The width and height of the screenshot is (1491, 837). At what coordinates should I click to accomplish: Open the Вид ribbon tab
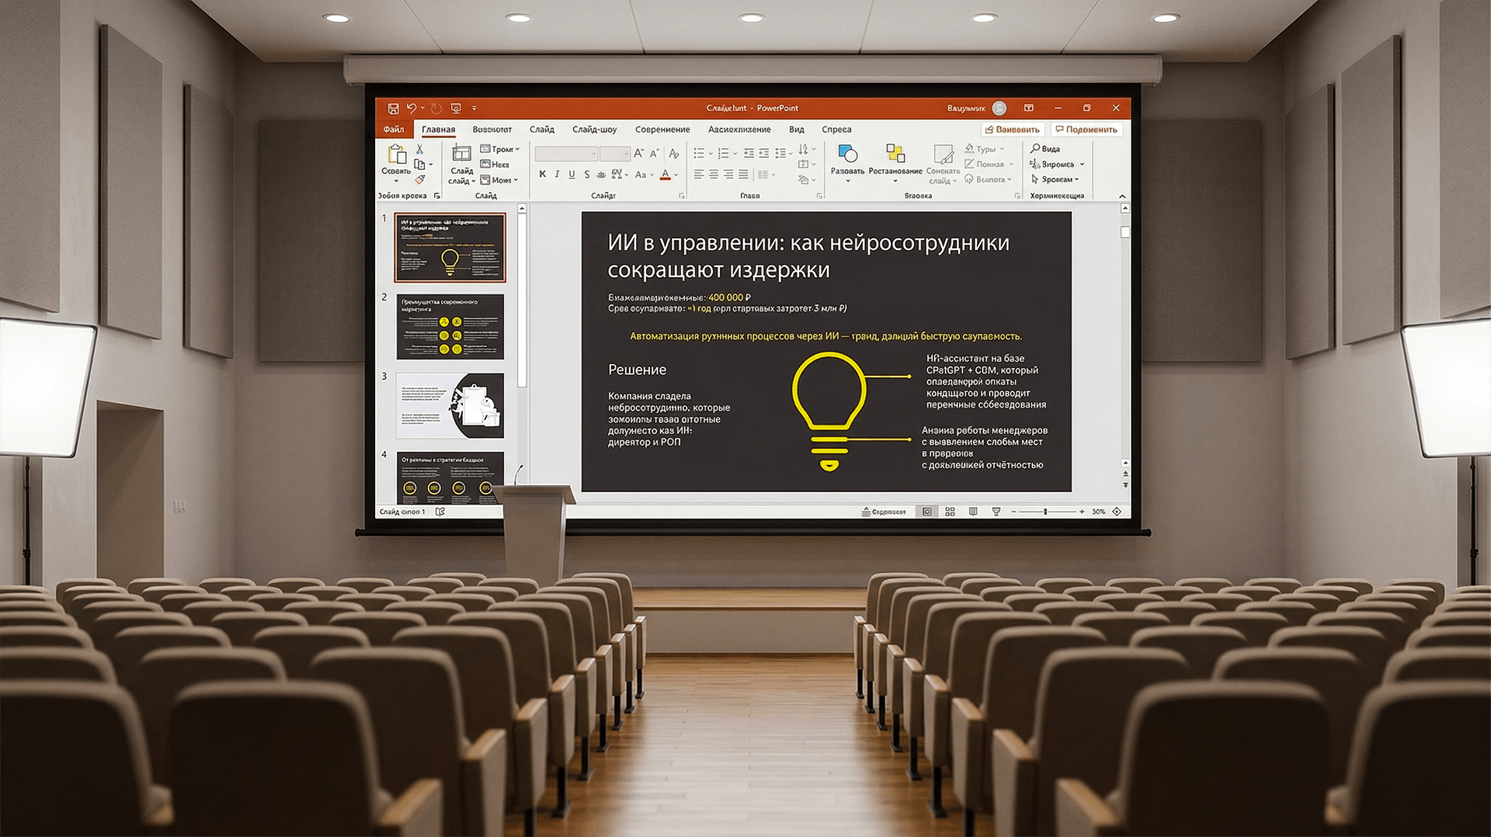(x=797, y=130)
